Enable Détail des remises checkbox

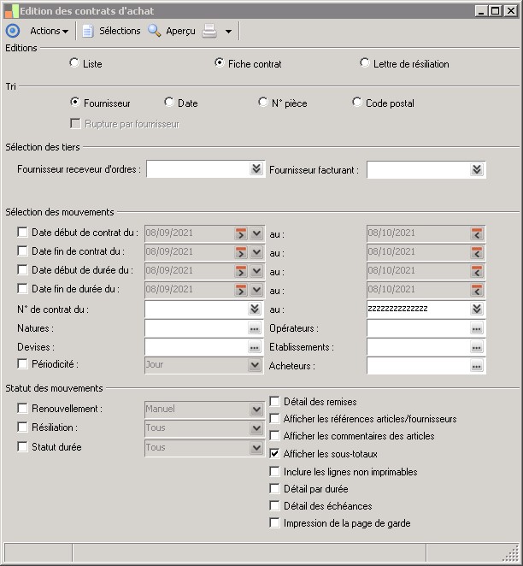tap(275, 401)
